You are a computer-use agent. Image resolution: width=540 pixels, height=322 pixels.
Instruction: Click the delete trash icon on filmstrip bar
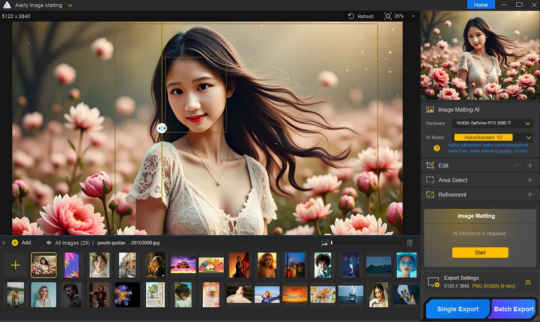[409, 243]
